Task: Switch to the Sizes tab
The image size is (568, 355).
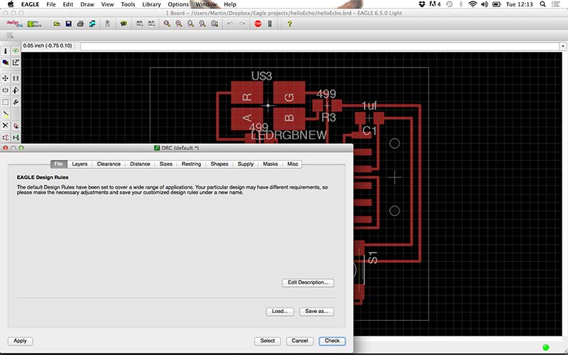Action: pyautogui.click(x=166, y=164)
